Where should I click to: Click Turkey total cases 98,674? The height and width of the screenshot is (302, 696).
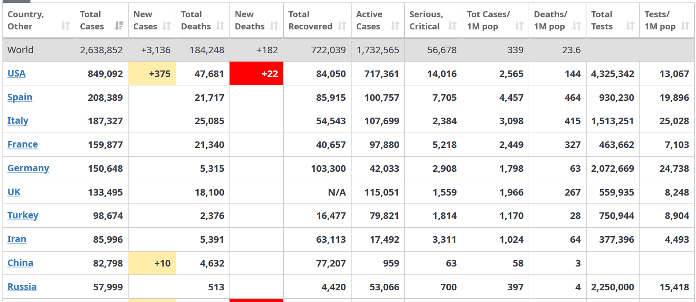coord(108,216)
